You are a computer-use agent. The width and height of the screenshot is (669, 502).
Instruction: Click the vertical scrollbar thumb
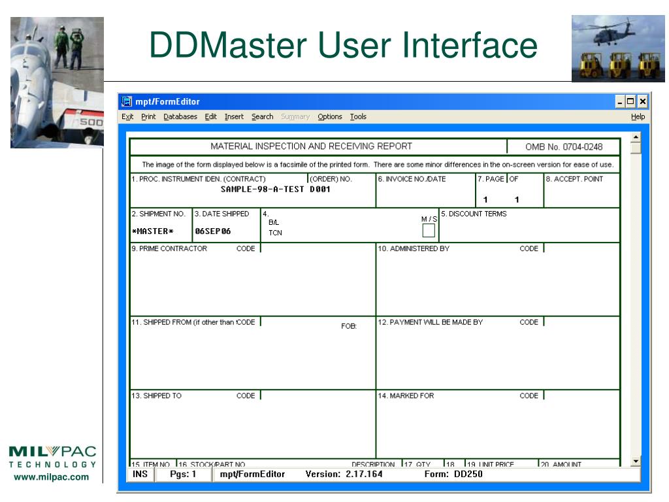point(636,148)
